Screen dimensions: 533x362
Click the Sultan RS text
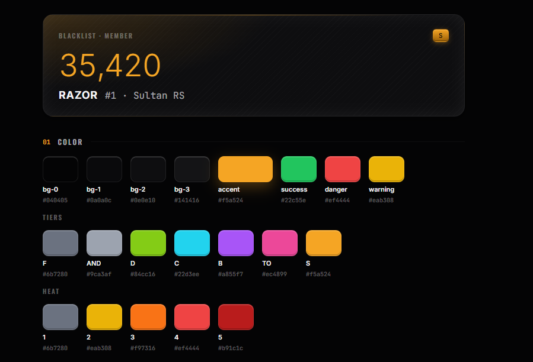(x=159, y=95)
